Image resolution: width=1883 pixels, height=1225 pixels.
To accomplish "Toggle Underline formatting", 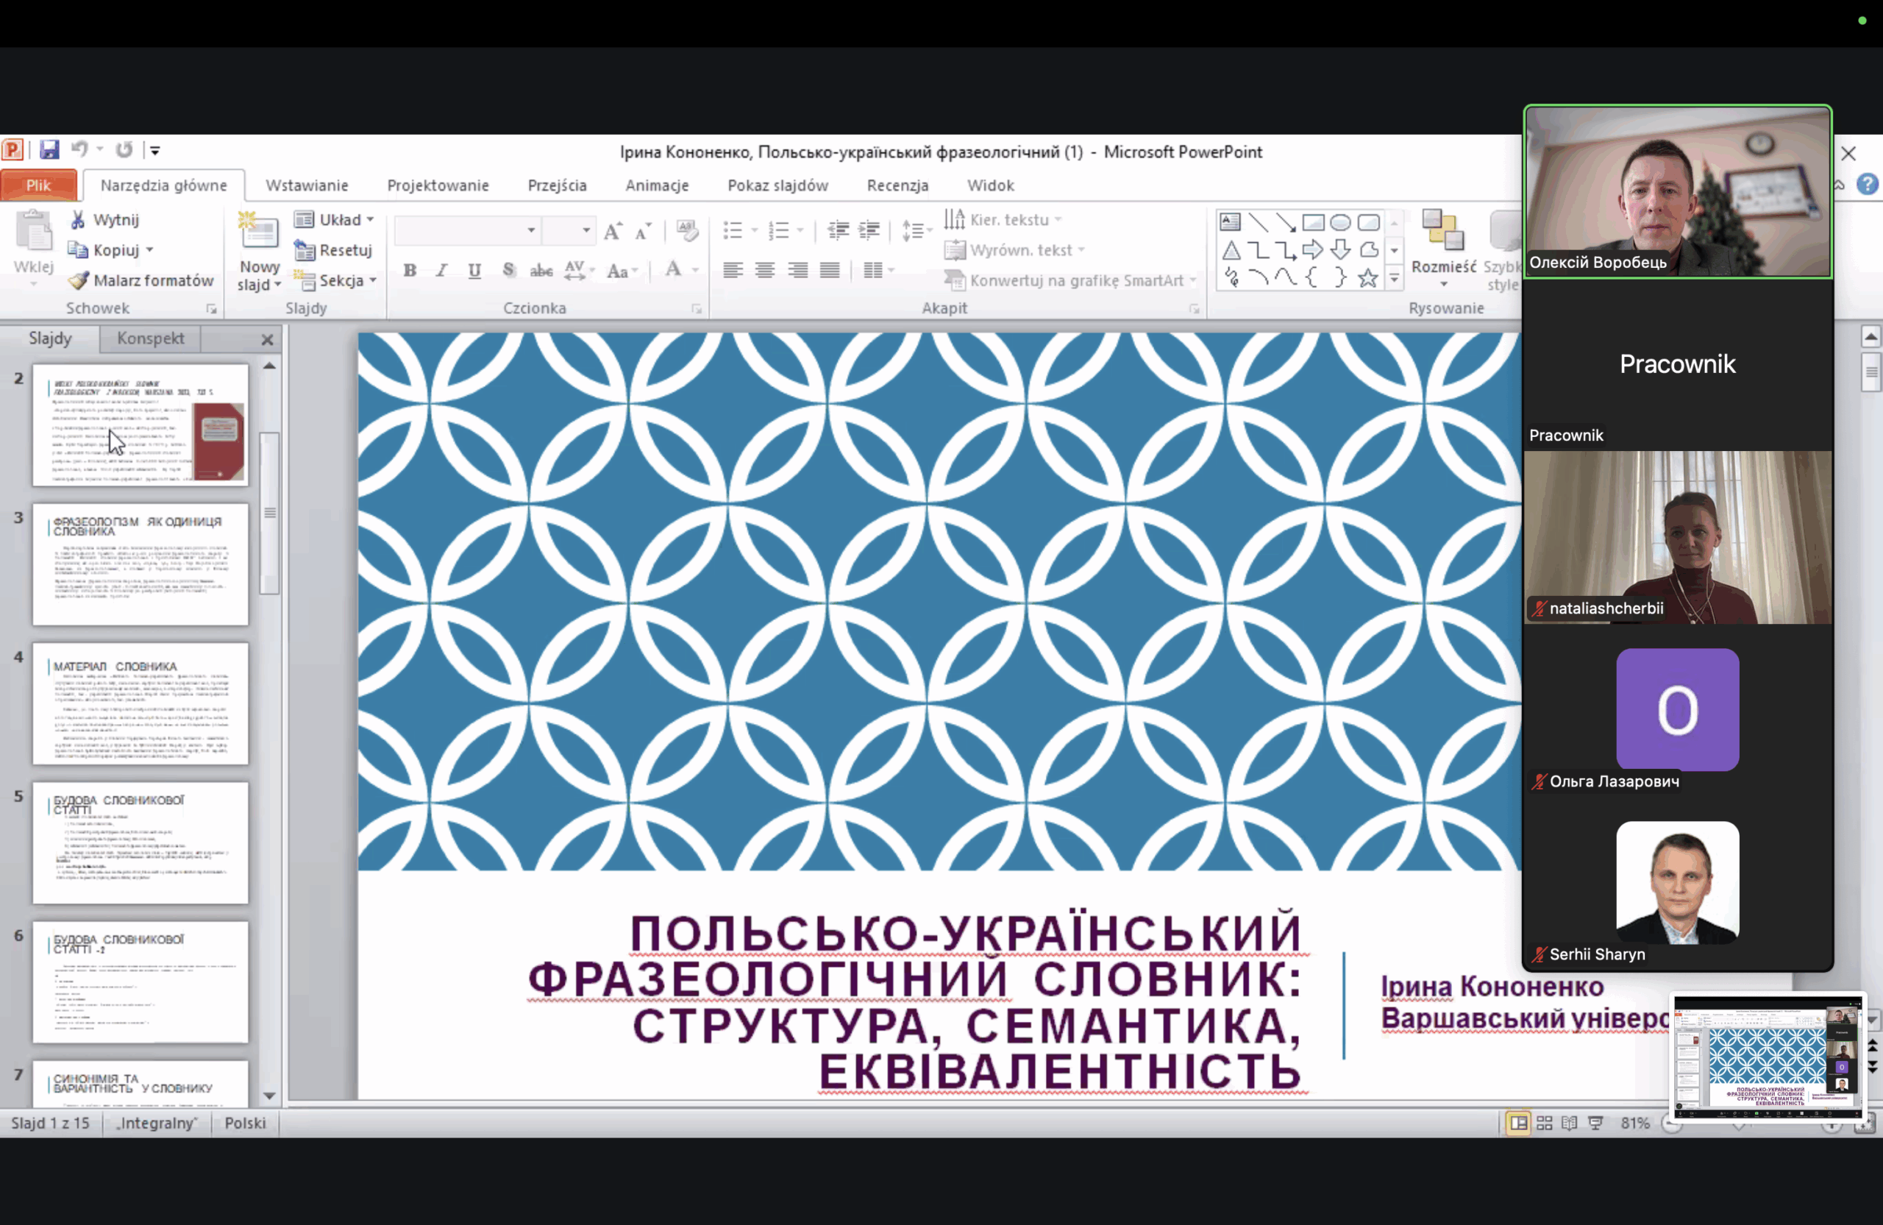I will tap(474, 271).
